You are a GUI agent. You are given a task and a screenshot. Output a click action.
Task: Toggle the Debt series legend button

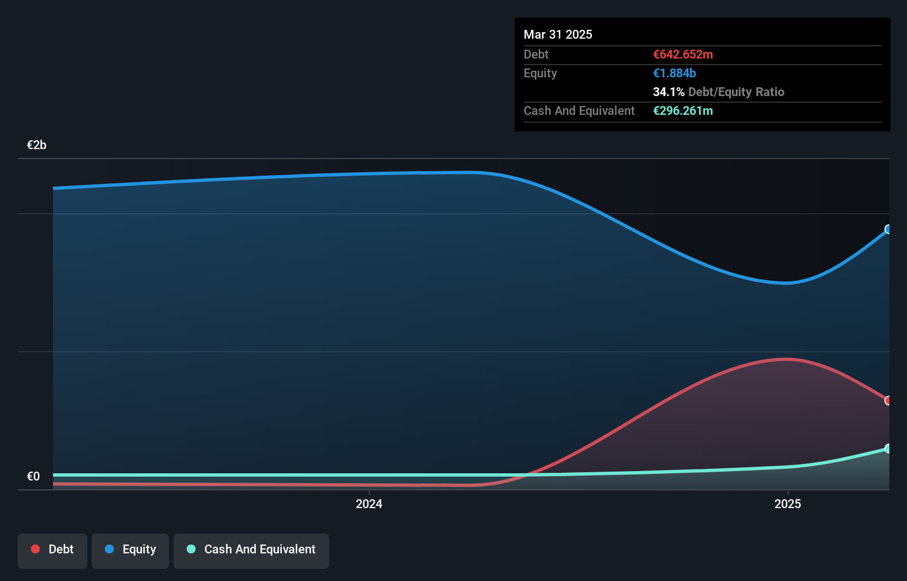52,551
